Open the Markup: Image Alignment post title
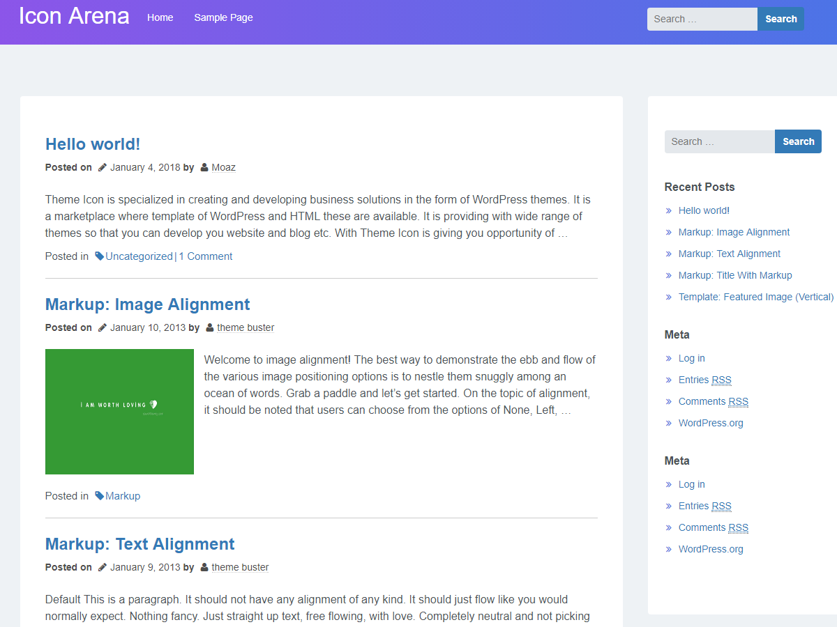 [147, 304]
